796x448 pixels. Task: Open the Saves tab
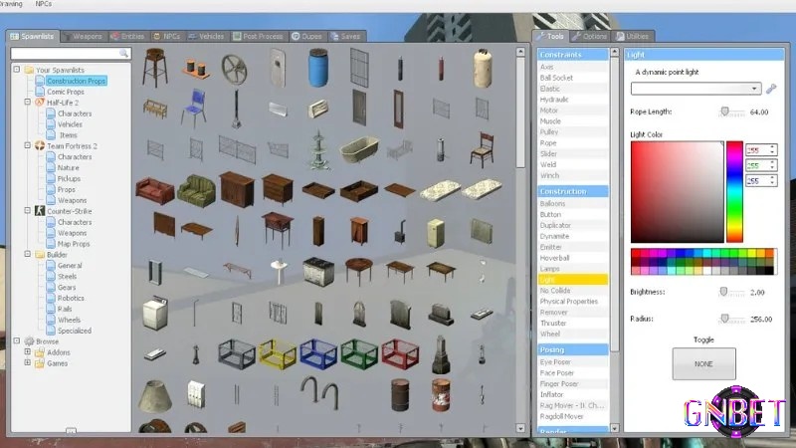345,37
